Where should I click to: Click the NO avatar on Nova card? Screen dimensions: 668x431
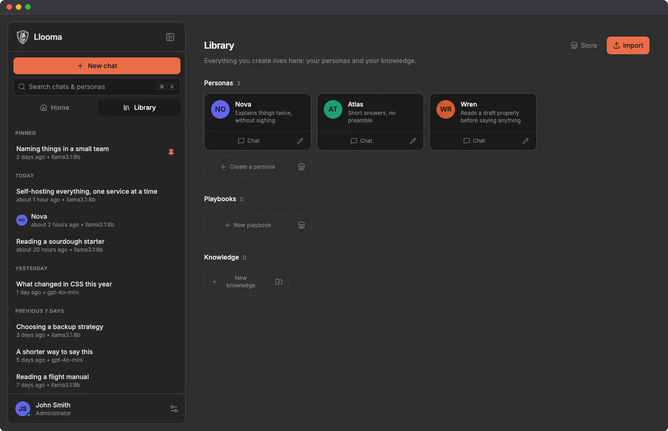pyautogui.click(x=220, y=109)
